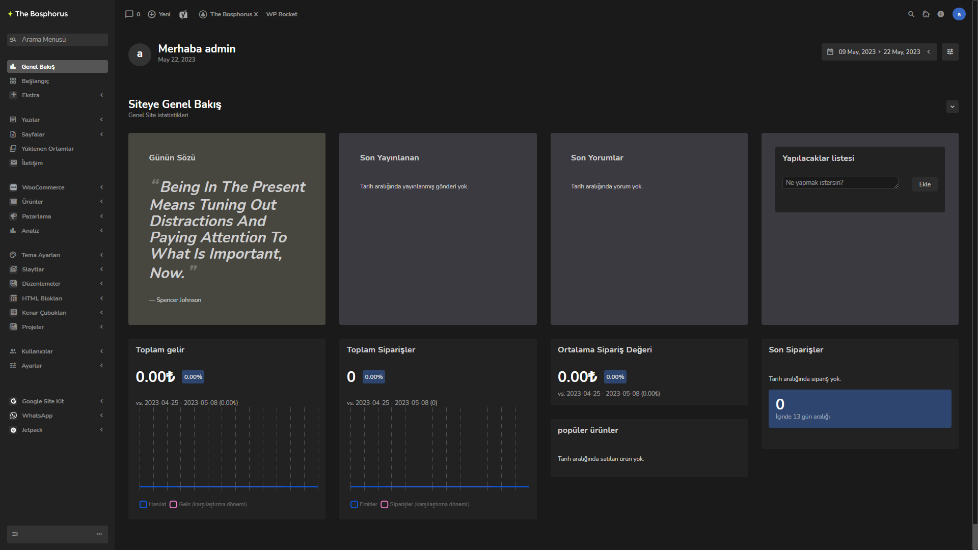Viewport: 978px width, 550px height.
Task: Click the Analiz bar chart icon
Action: [x=13, y=231]
